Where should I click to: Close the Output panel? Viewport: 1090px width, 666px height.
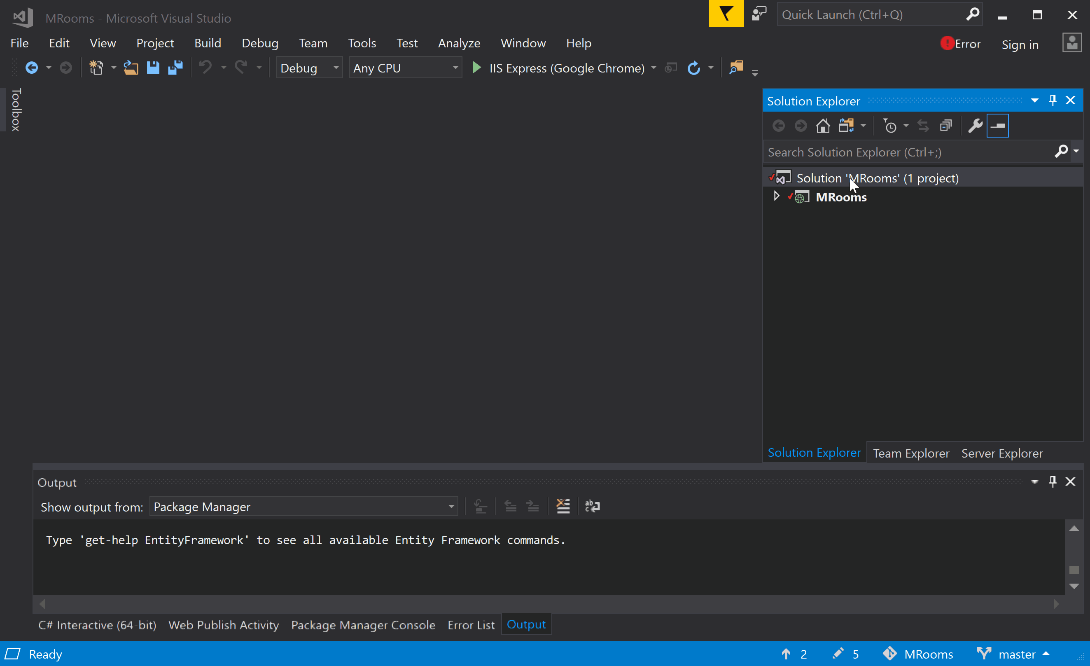1071,481
